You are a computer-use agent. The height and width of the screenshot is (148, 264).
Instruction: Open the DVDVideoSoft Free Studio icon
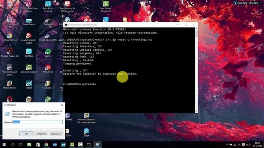pos(29,7)
